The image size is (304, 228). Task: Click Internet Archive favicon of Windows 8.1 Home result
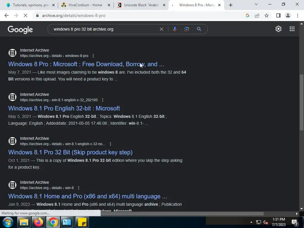[x=12, y=185]
